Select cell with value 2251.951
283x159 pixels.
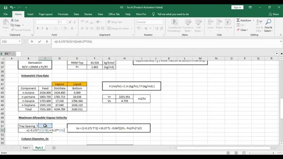click(124, 97)
